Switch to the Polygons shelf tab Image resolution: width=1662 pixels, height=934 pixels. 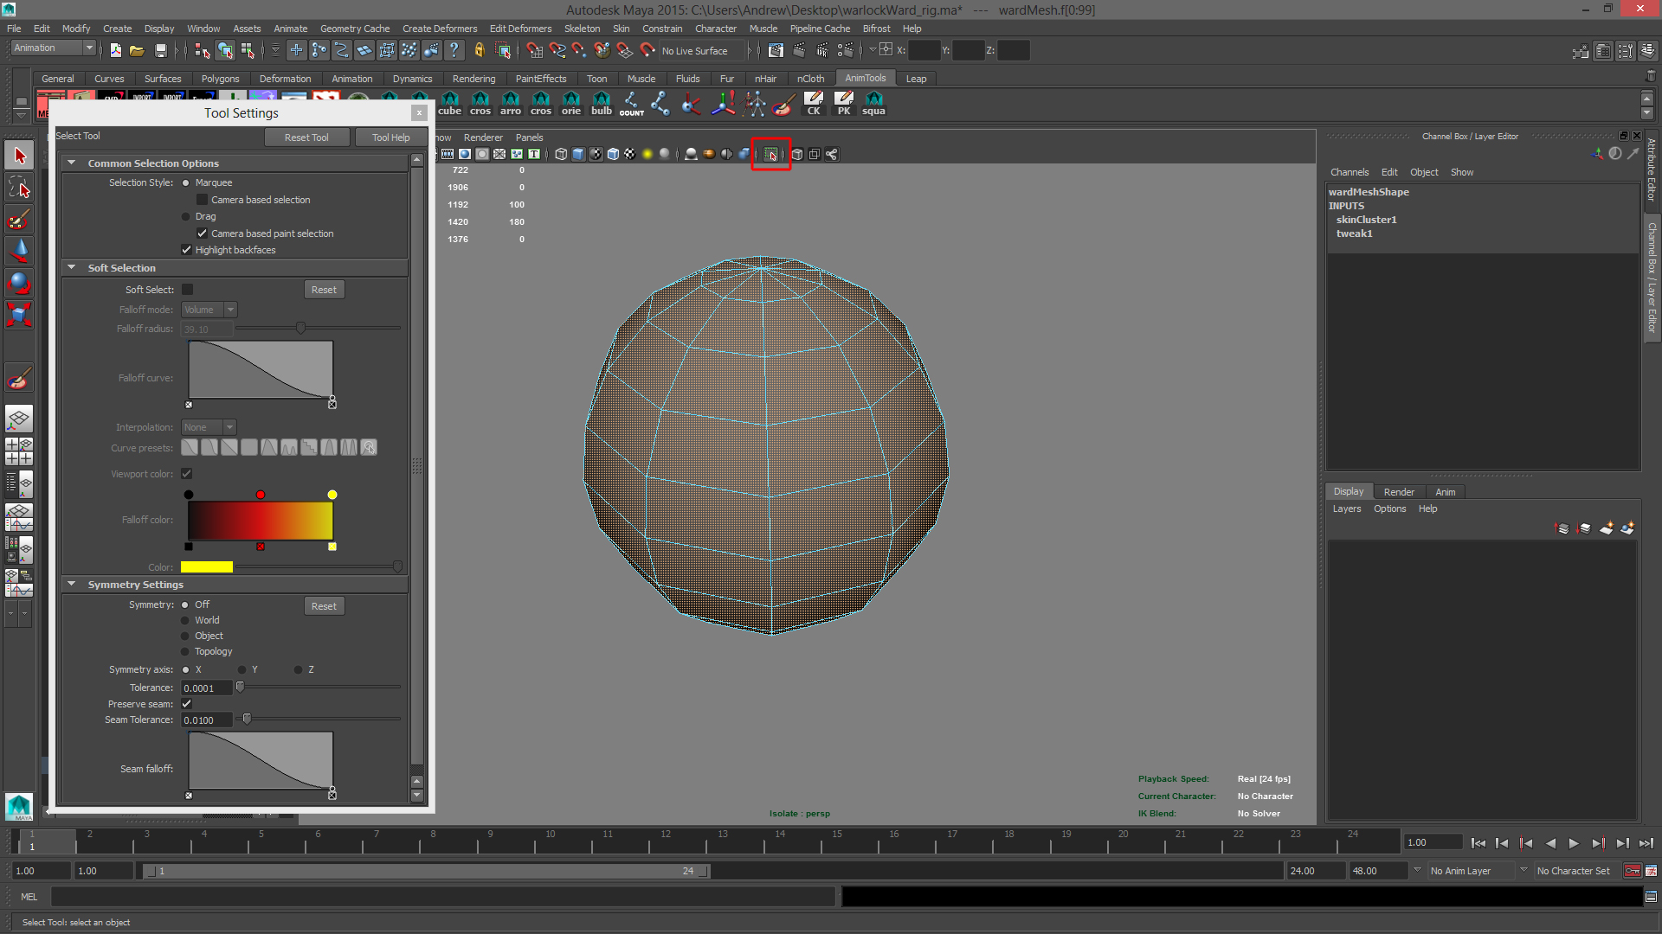[220, 79]
